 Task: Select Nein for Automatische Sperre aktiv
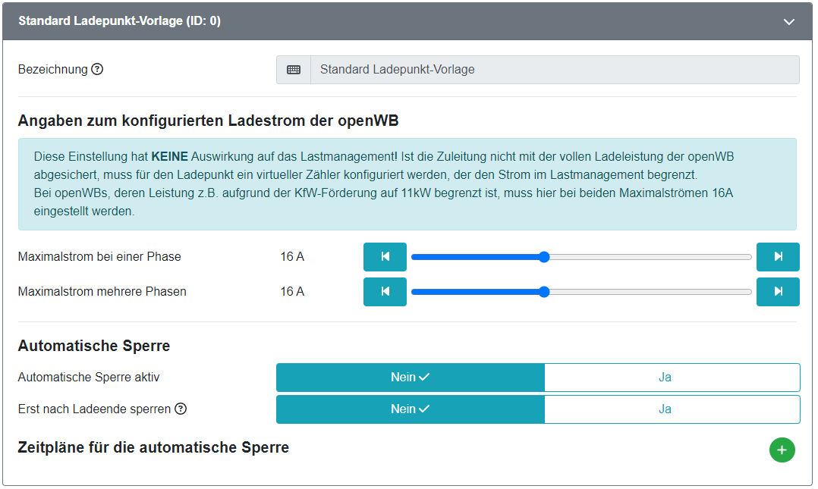[x=410, y=378]
